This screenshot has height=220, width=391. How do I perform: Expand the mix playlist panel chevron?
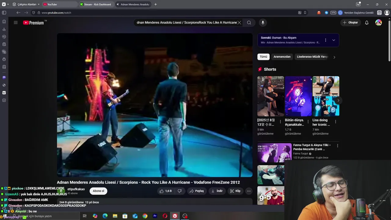334,40
